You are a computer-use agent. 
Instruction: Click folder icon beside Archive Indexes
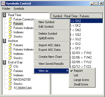click(x=10, y=54)
